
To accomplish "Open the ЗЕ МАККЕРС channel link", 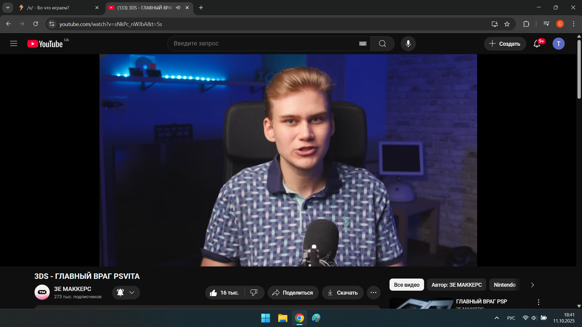I will point(72,289).
